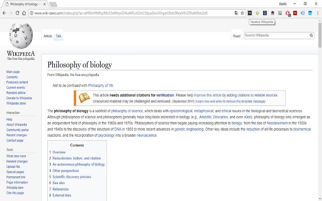Click the dark blue square extension icon
Image resolution: width=322 pixels, height=201 pixels.
(265, 13)
